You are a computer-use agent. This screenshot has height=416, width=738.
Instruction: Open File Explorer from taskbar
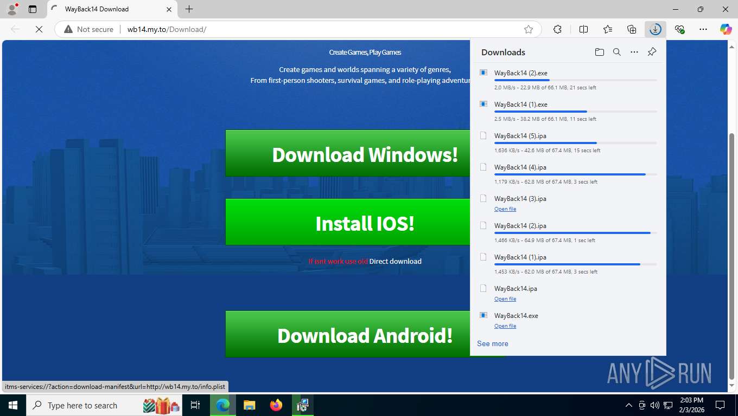click(249, 405)
